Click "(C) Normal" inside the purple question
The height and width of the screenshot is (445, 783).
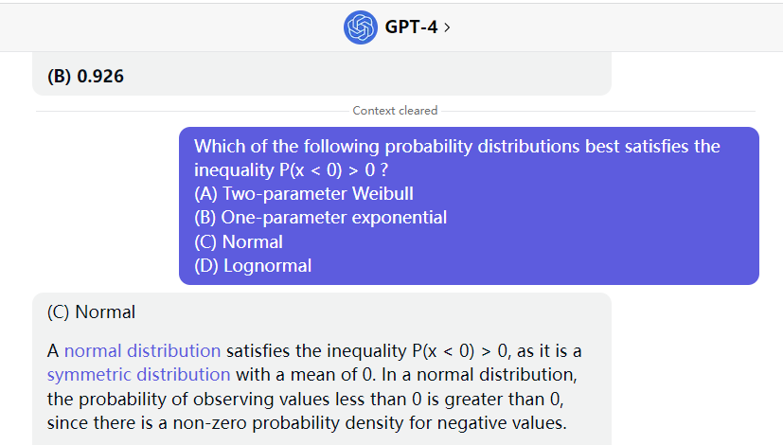(239, 241)
